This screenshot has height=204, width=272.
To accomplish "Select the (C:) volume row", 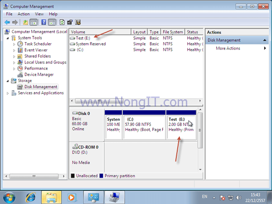I will click(136, 50).
